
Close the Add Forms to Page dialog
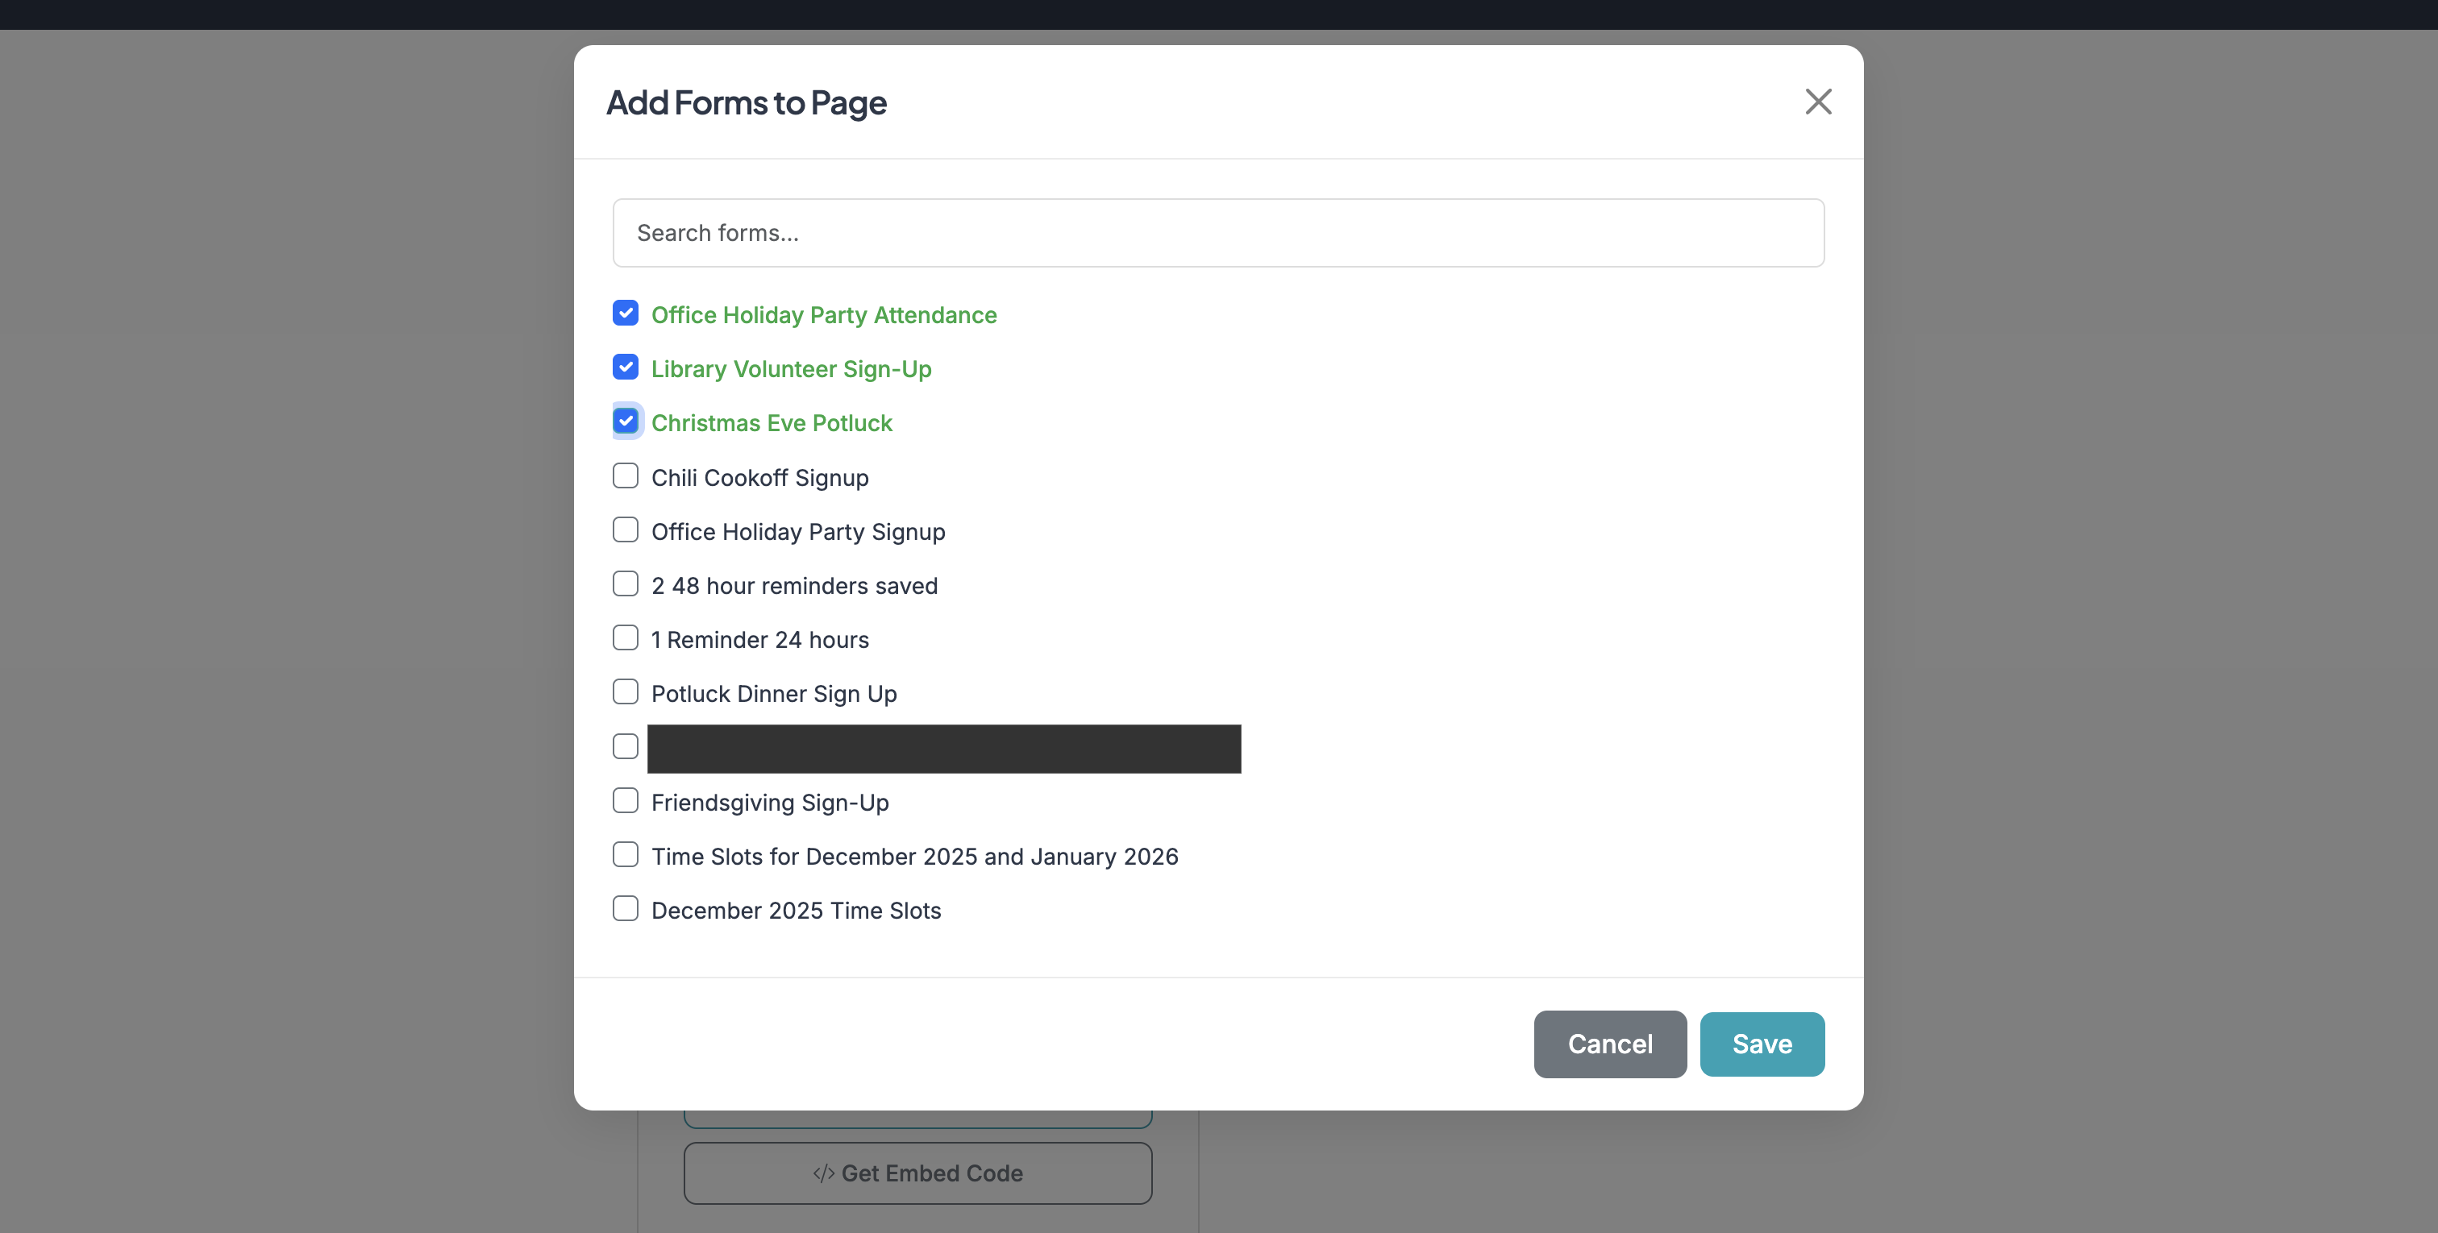[x=1817, y=102]
